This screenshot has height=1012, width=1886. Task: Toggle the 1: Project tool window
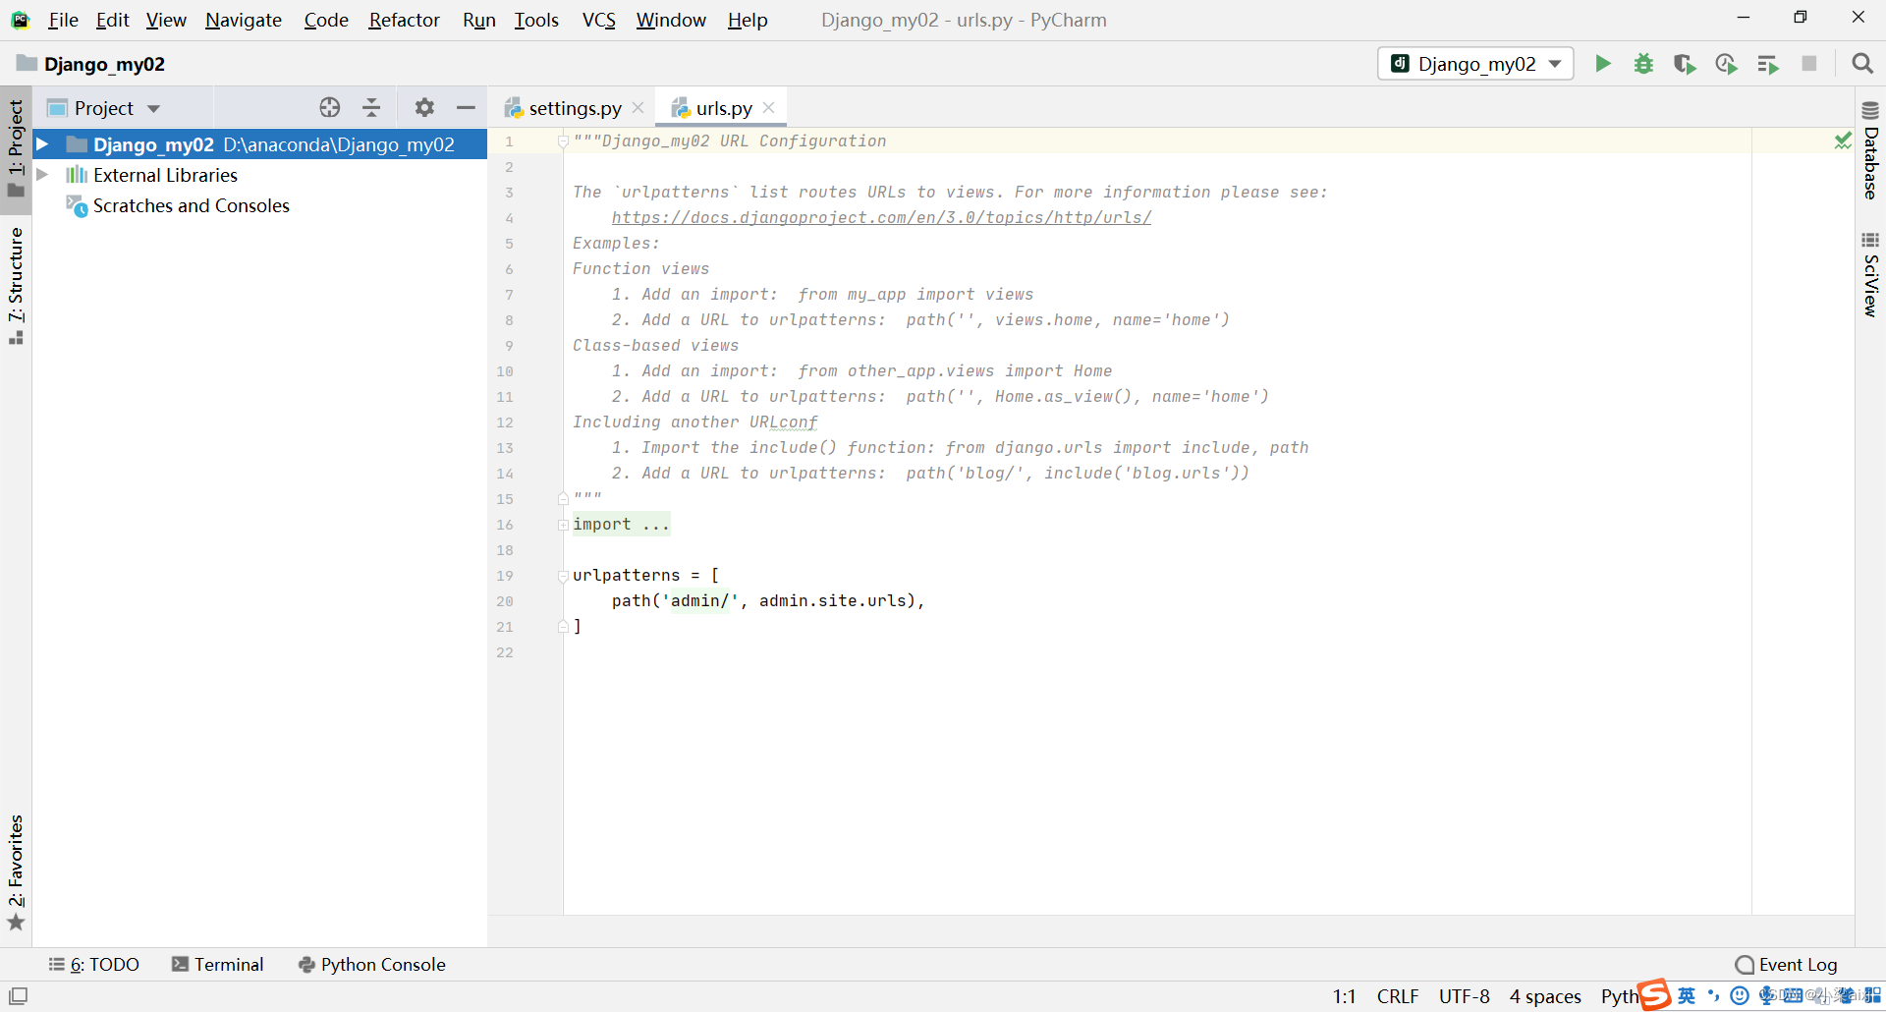coord(16,147)
